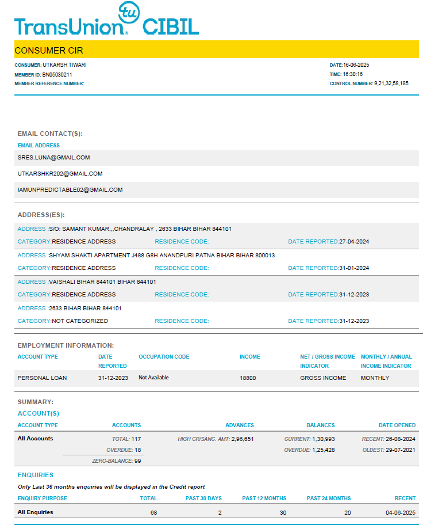Select income value 18800
The height and width of the screenshot is (525, 423).
[248, 378]
